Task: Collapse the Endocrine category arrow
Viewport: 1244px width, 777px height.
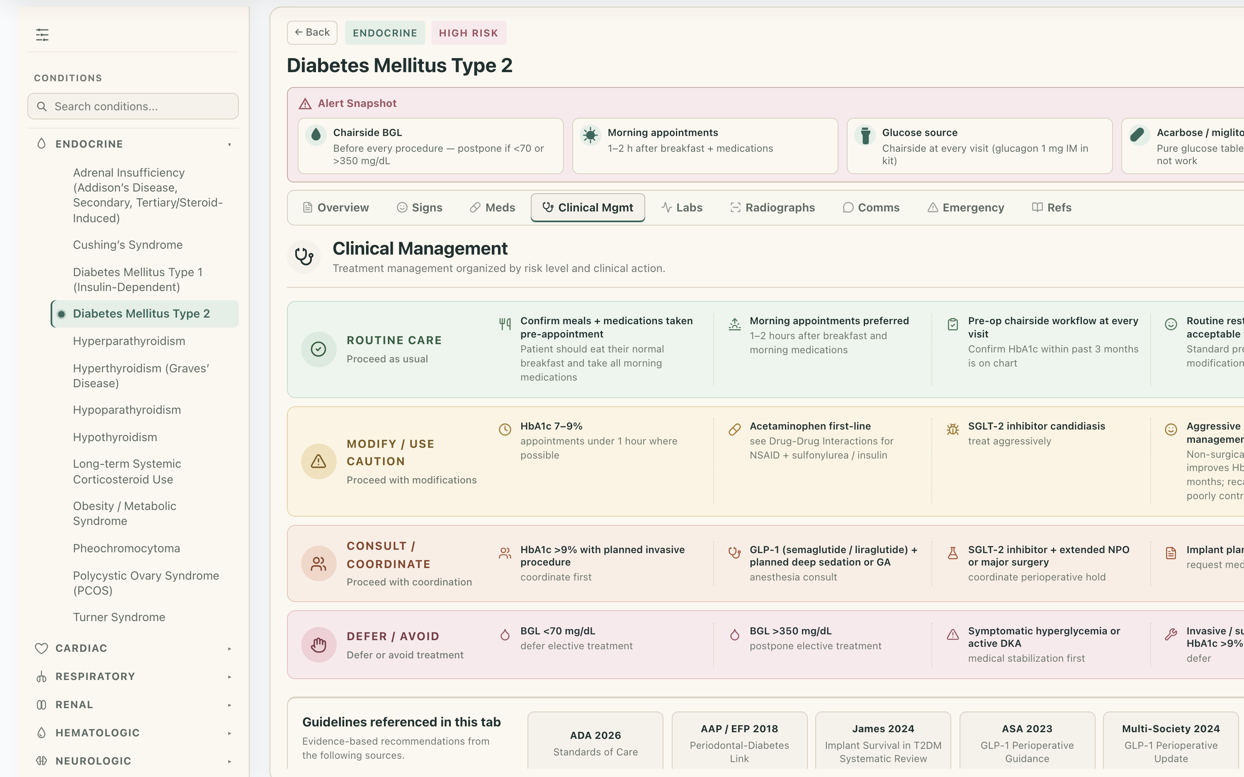Action: 230,144
